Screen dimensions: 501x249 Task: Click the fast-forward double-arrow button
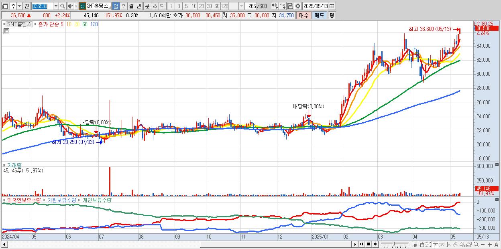(375, 244)
